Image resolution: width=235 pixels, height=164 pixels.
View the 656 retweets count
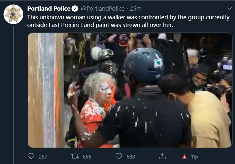pyautogui.click(x=87, y=157)
